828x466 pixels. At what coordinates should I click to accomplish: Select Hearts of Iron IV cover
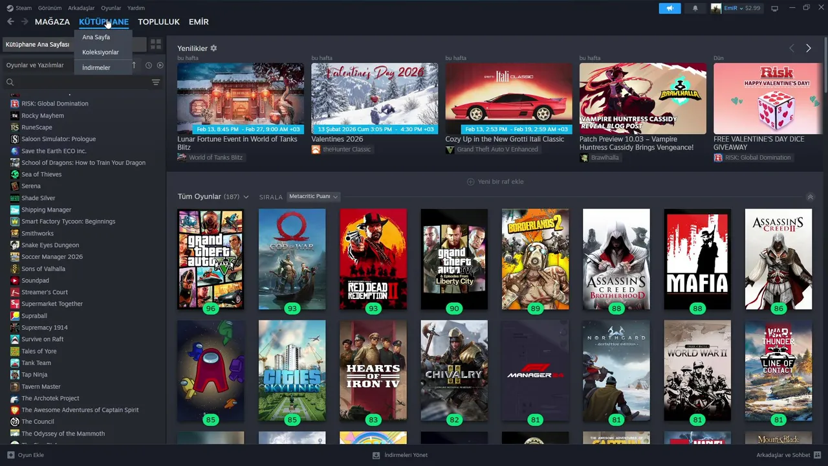point(373,370)
